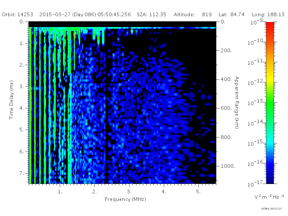Click the 'Orbit: 14253' header text
Viewport: 288px width, 216px height.
pyautogui.click(x=17, y=14)
